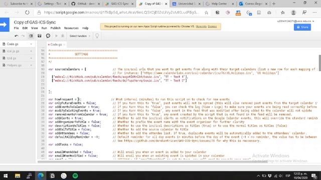Viewport: 321px width, 180px height.
Task: Rename the project title Copy of GAS-ICS-Sync
Action: click(35, 22)
